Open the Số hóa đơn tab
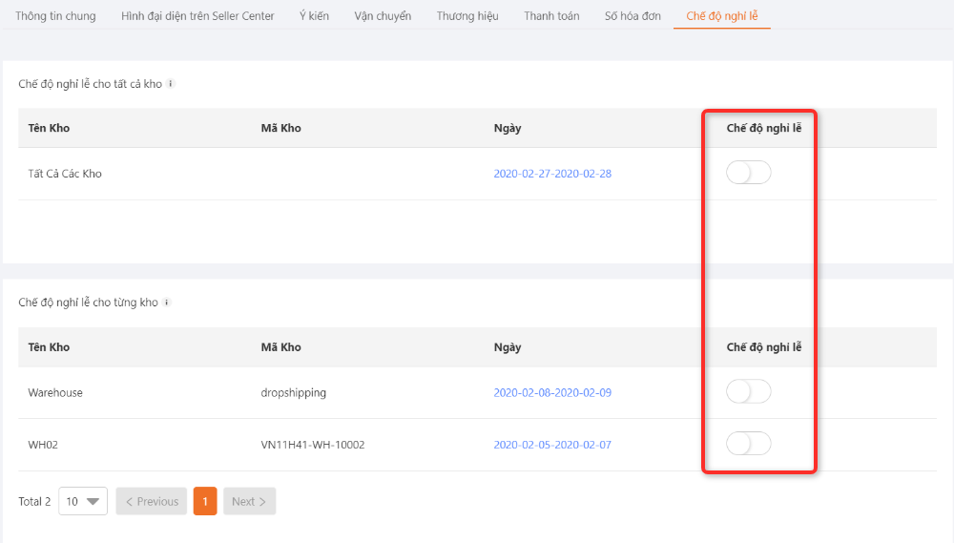954x543 pixels. coord(633,16)
